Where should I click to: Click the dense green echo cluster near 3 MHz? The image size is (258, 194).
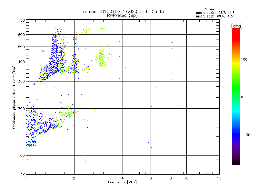point(101,57)
